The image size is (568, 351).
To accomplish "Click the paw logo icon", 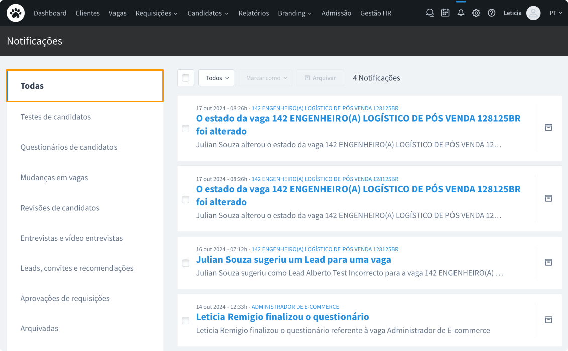I will pyautogui.click(x=16, y=13).
